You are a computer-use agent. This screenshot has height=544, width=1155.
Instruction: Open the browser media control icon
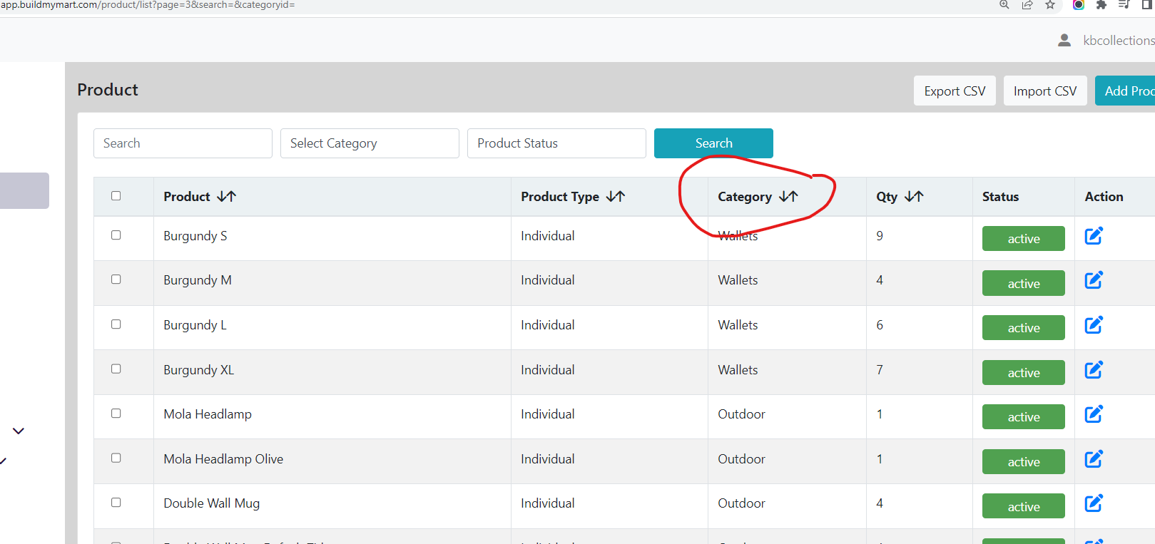(1124, 5)
